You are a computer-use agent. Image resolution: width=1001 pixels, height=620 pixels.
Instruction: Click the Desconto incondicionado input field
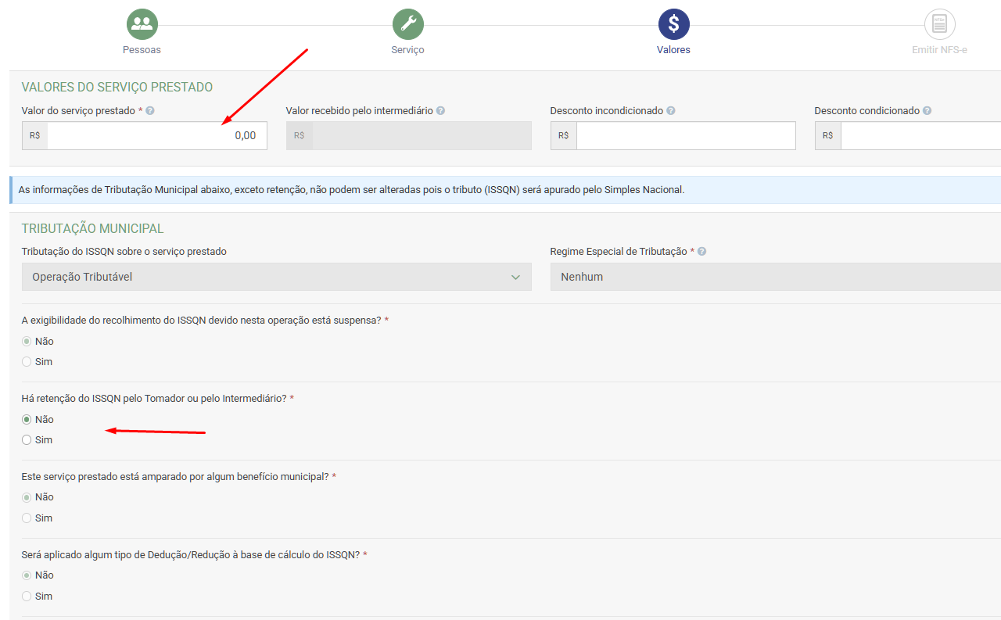click(x=685, y=136)
